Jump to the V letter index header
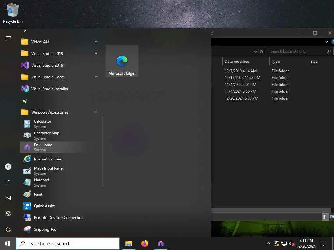 click(x=25, y=31)
